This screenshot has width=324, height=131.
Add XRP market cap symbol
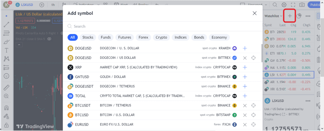coord(245,67)
